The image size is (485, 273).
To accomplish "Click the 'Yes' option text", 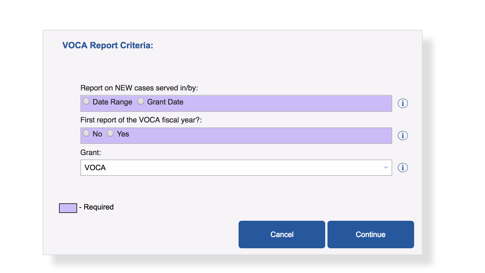I will pos(123,134).
